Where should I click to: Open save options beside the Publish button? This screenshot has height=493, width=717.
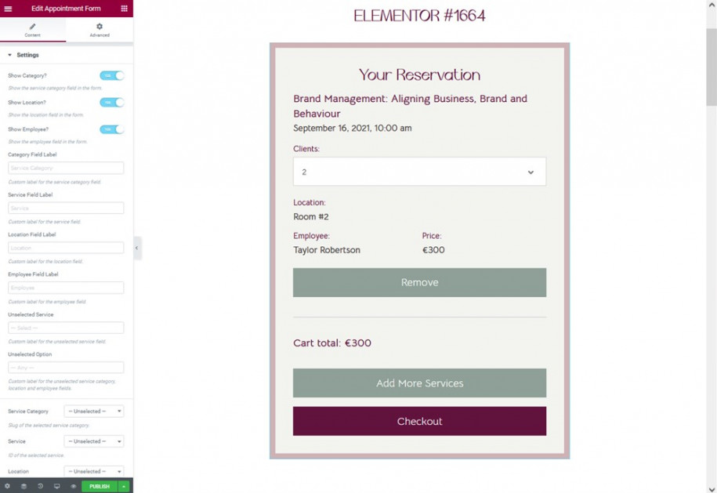124,486
